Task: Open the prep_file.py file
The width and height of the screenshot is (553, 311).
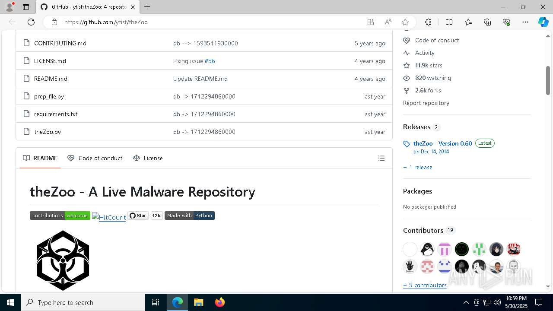Action: (49, 96)
